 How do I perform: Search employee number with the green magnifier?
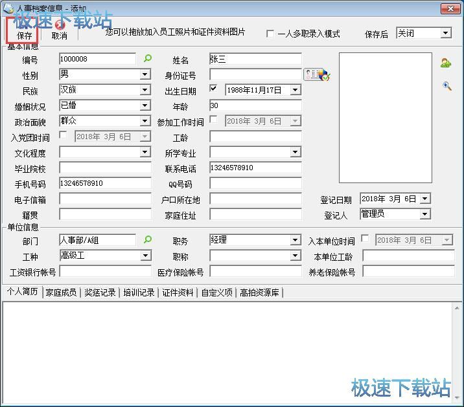[x=147, y=58]
